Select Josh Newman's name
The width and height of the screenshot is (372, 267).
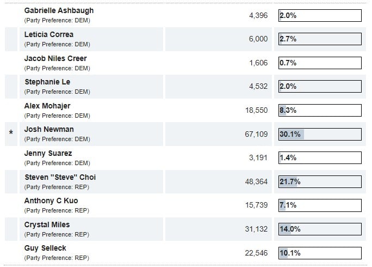tap(49, 129)
